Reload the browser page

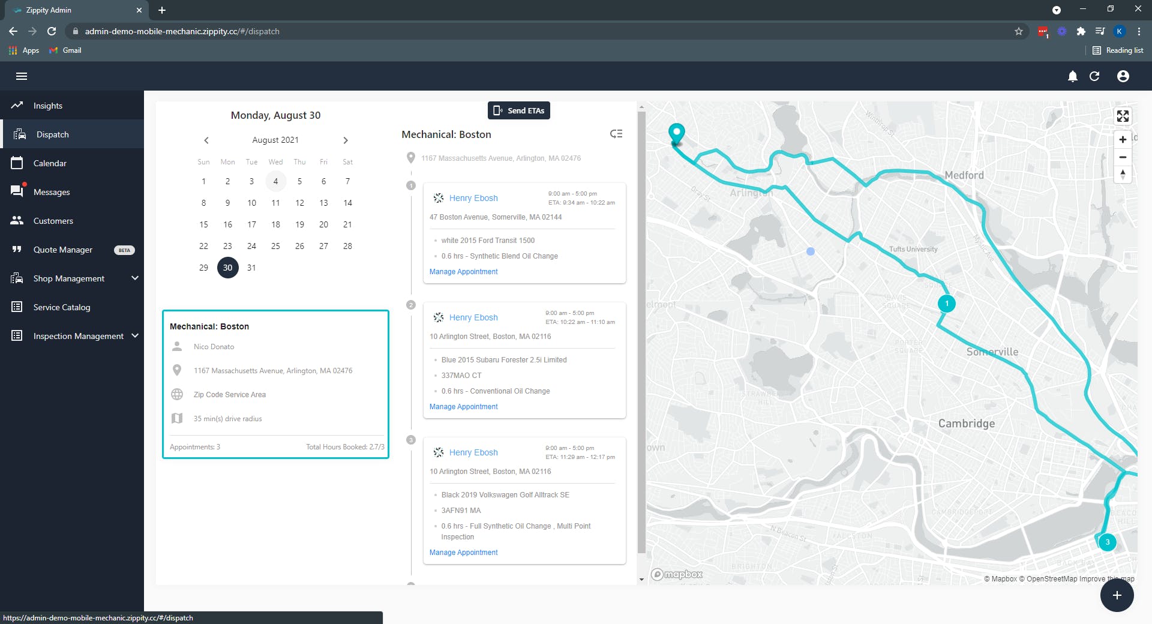tap(52, 31)
